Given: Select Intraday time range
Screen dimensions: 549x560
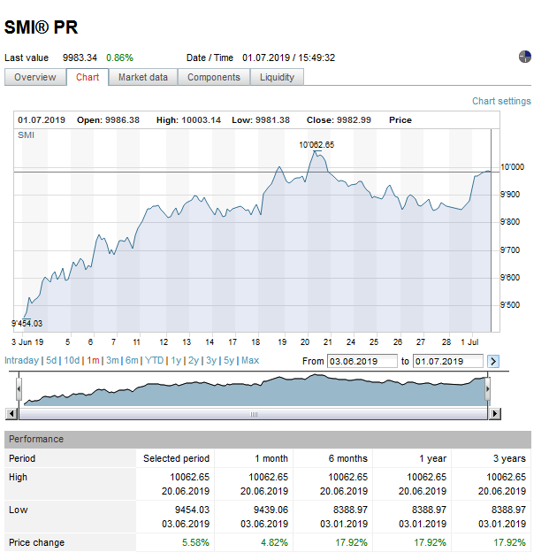Looking at the screenshot, I should tap(21, 360).
